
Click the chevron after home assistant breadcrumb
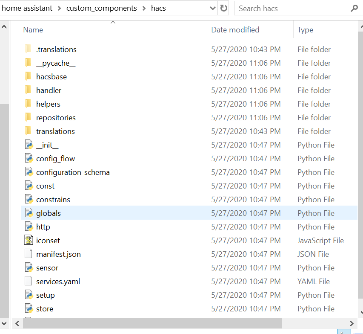(x=60, y=8)
